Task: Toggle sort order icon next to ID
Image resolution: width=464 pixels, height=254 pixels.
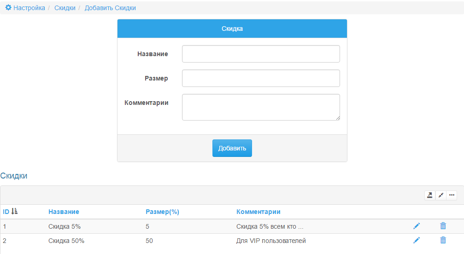Action: coord(14,212)
